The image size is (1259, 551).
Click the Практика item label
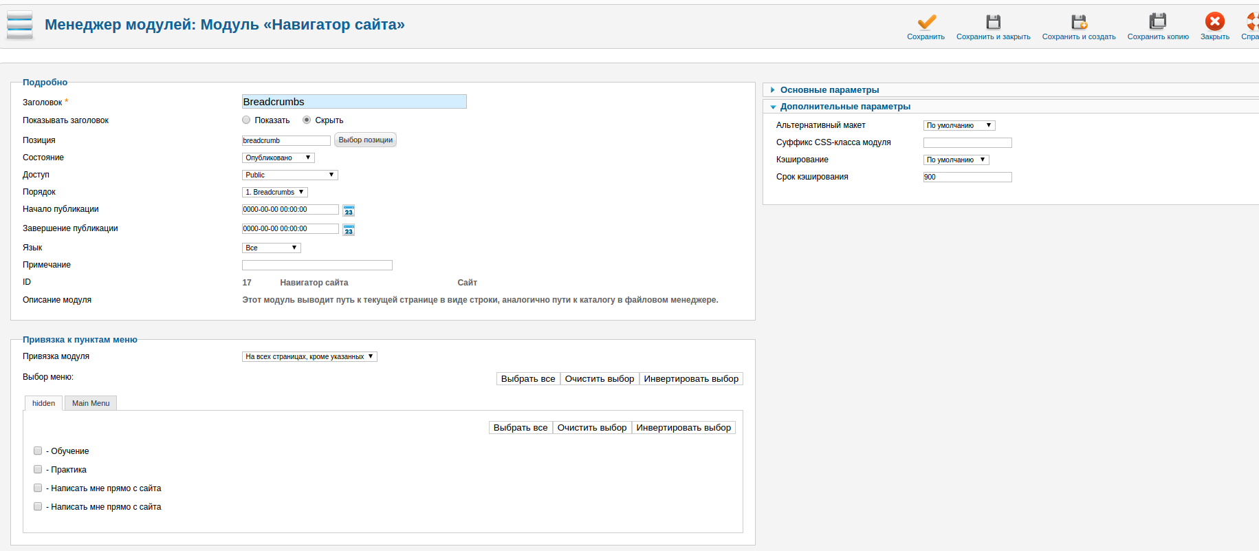tap(66, 470)
